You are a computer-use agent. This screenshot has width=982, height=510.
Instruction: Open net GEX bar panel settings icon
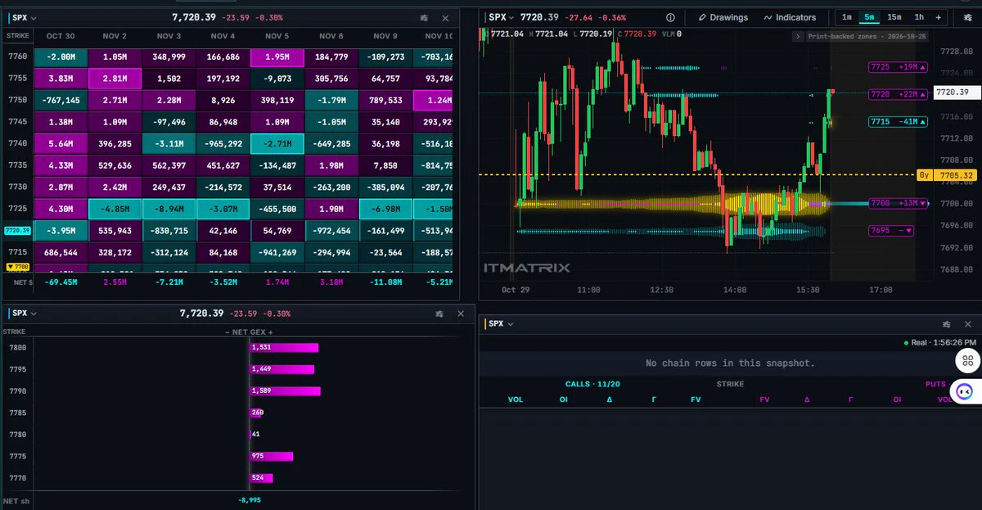click(439, 313)
